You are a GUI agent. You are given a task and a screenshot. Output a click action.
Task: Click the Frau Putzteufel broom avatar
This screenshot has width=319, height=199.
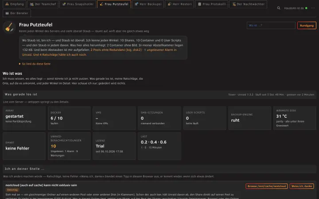(9, 27)
